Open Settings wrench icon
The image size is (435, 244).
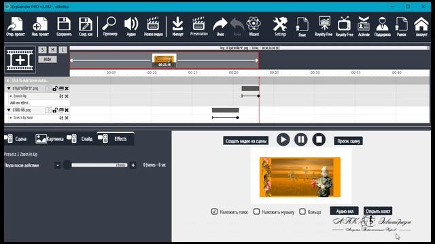280,26
